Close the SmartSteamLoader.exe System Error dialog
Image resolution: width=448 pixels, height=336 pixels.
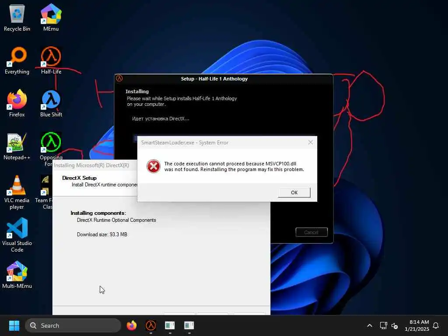[x=311, y=142]
